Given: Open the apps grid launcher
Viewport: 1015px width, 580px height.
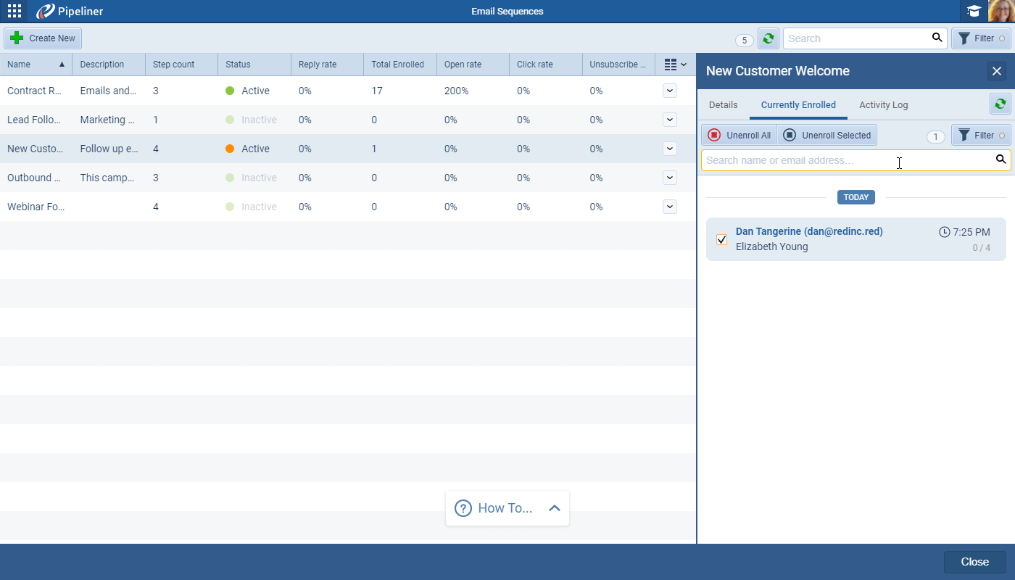Looking at the screenshot, I should (14, 11).
